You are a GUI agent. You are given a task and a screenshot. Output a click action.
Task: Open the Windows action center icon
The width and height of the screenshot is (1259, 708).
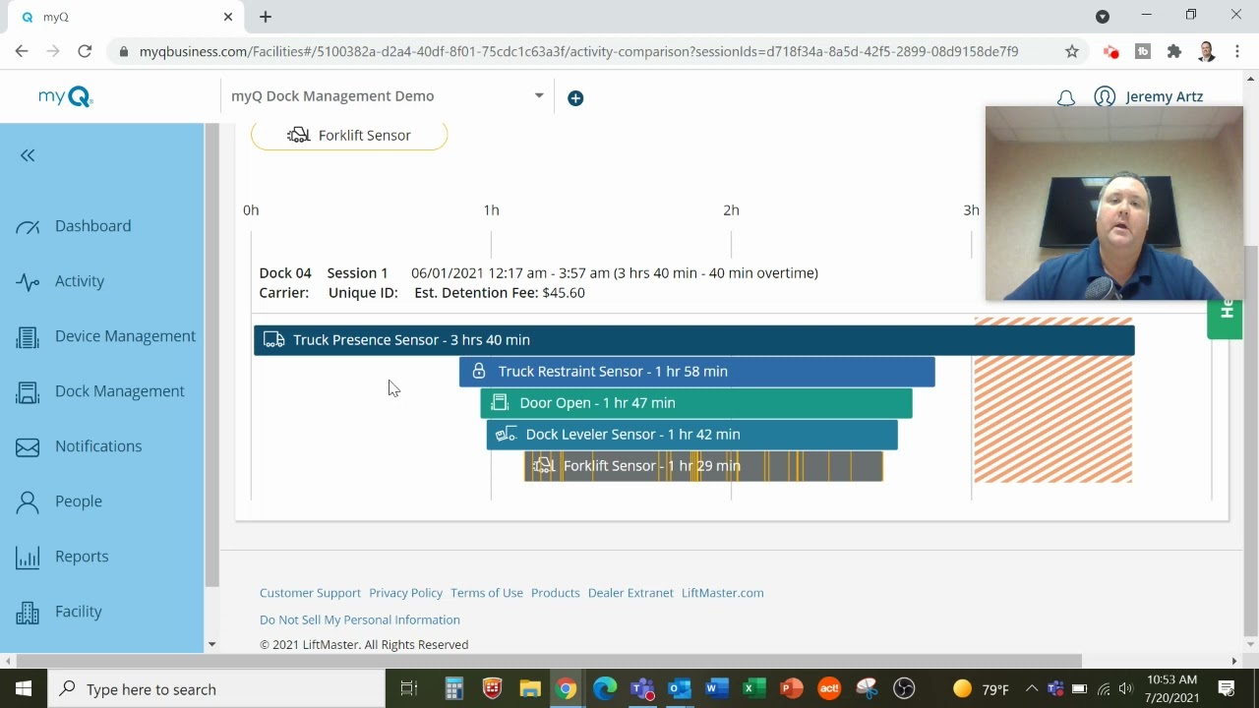tap(1228, 689)
